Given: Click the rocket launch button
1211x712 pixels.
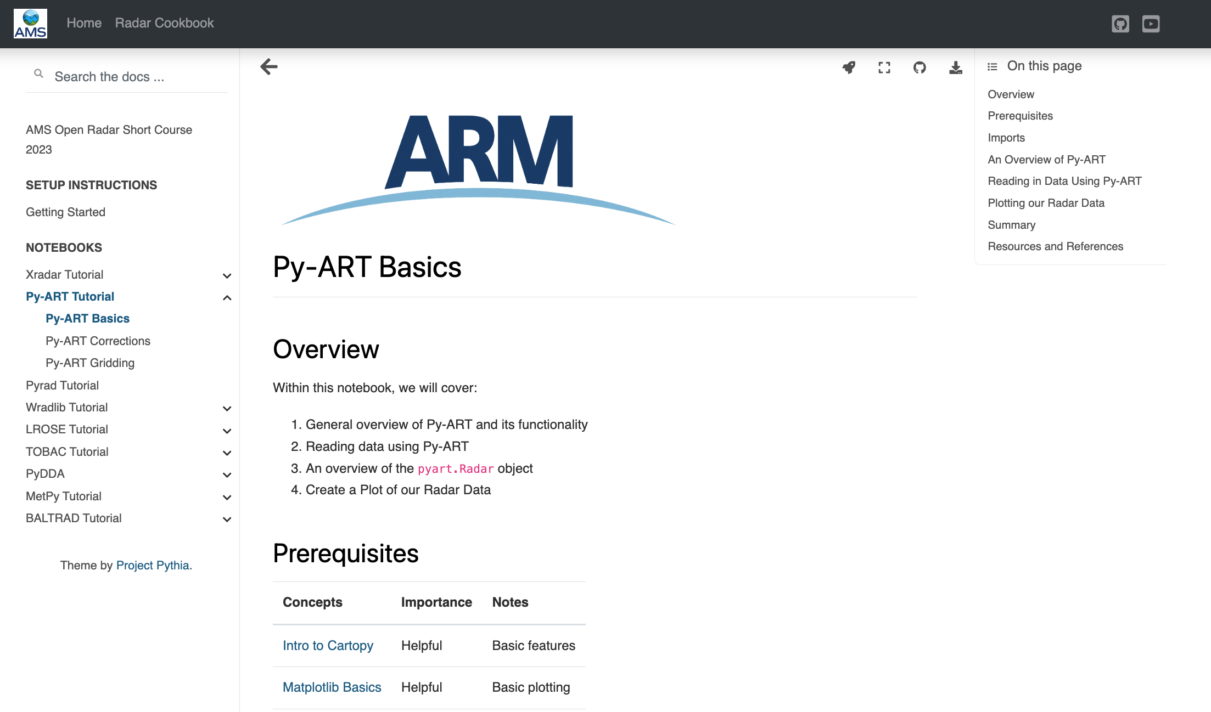Looking at the screenshot, I should (849, 67).
